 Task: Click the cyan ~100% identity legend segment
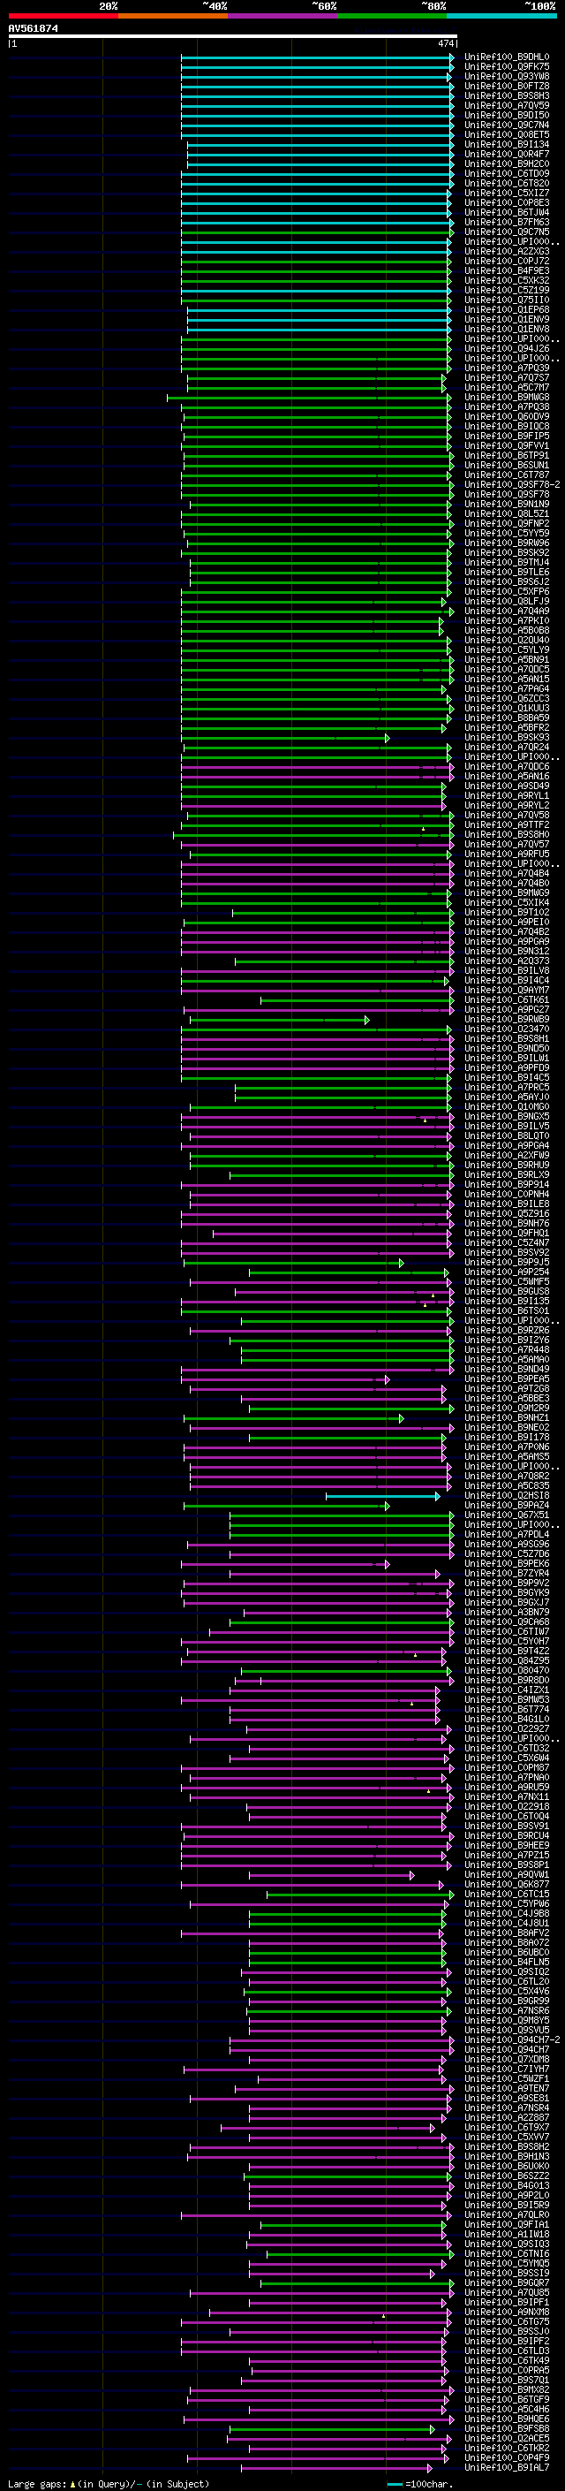click(x=501, y=16)
